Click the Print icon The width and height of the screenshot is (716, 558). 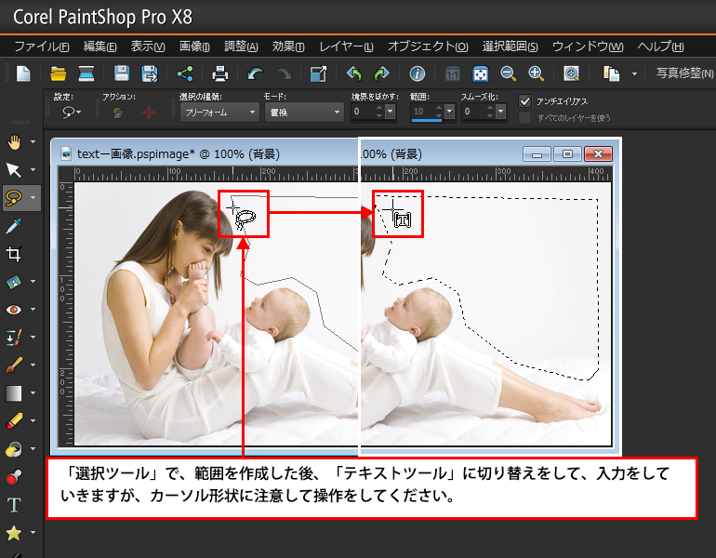(x=220, y=73)
